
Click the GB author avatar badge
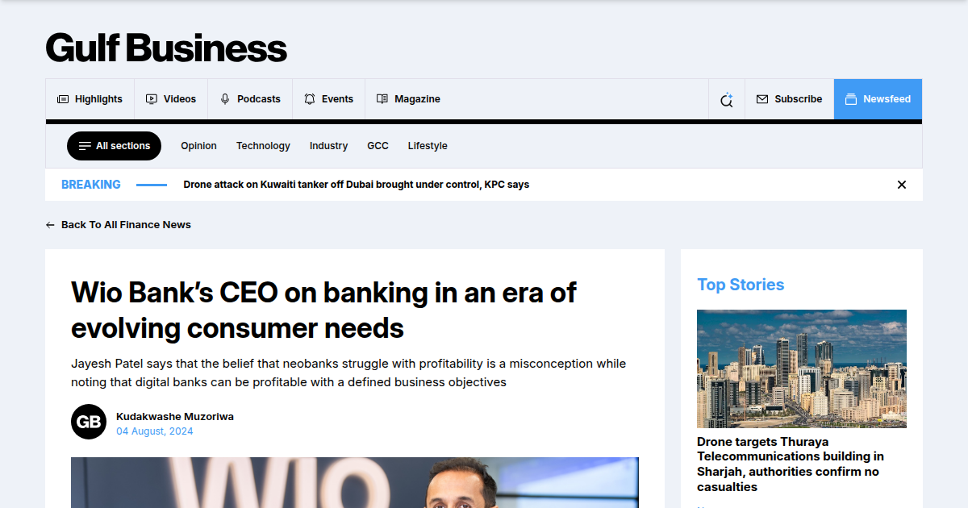coord(89,422)
